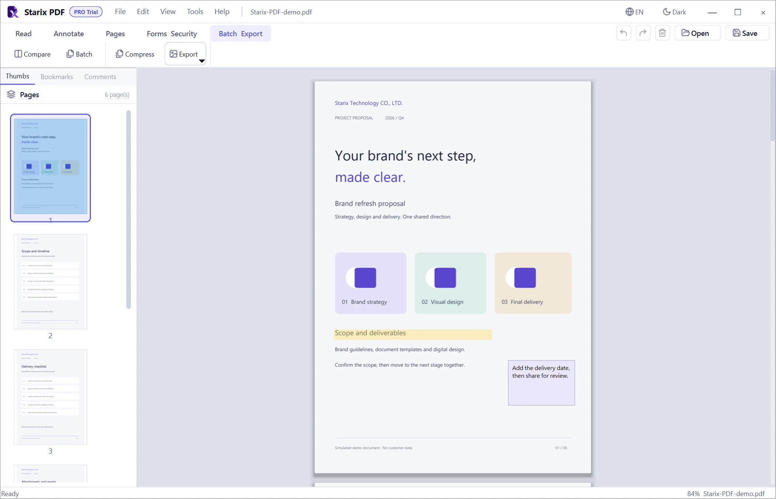This screenshot has width=776, height=499.
Task: Click 'Brand refresh proposal' subtitle
Action: (370, 204)
